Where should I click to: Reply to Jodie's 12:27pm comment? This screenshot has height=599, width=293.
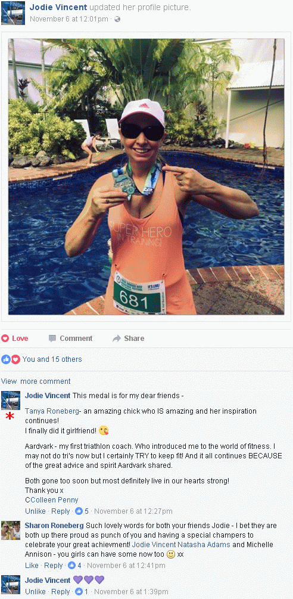click(61, 511)
